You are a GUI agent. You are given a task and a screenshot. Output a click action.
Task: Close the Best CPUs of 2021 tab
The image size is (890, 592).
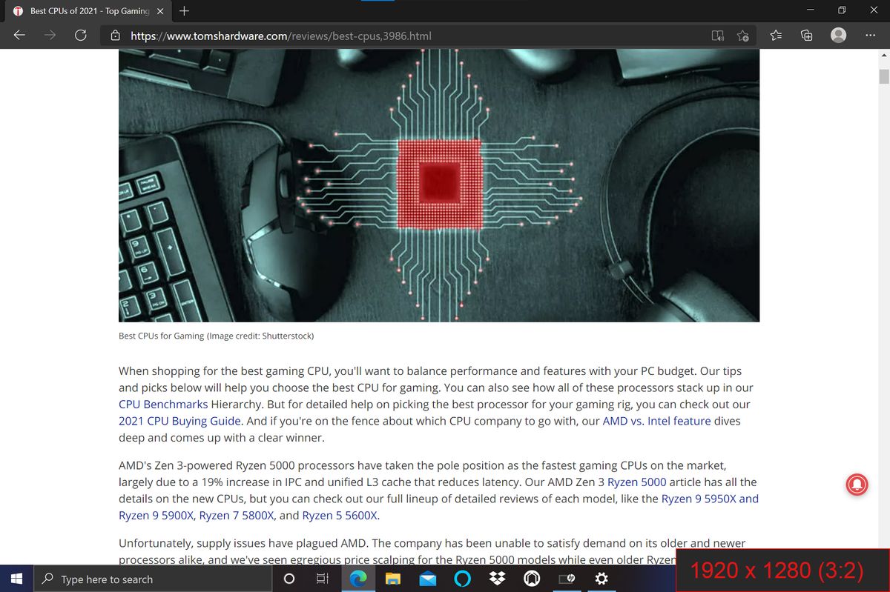coord(160,11)
